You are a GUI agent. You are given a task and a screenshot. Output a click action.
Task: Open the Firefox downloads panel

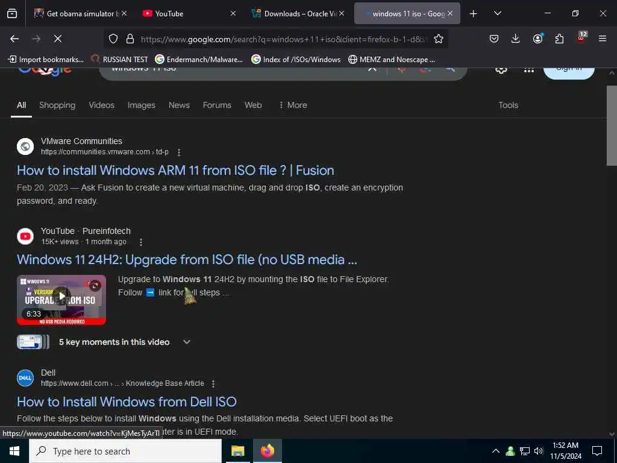[x=516, y=39]
